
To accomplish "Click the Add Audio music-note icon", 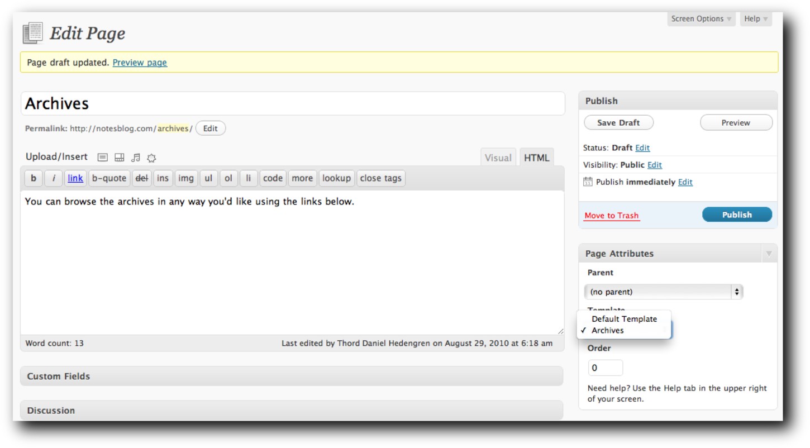I will click(x=136, y=158).
